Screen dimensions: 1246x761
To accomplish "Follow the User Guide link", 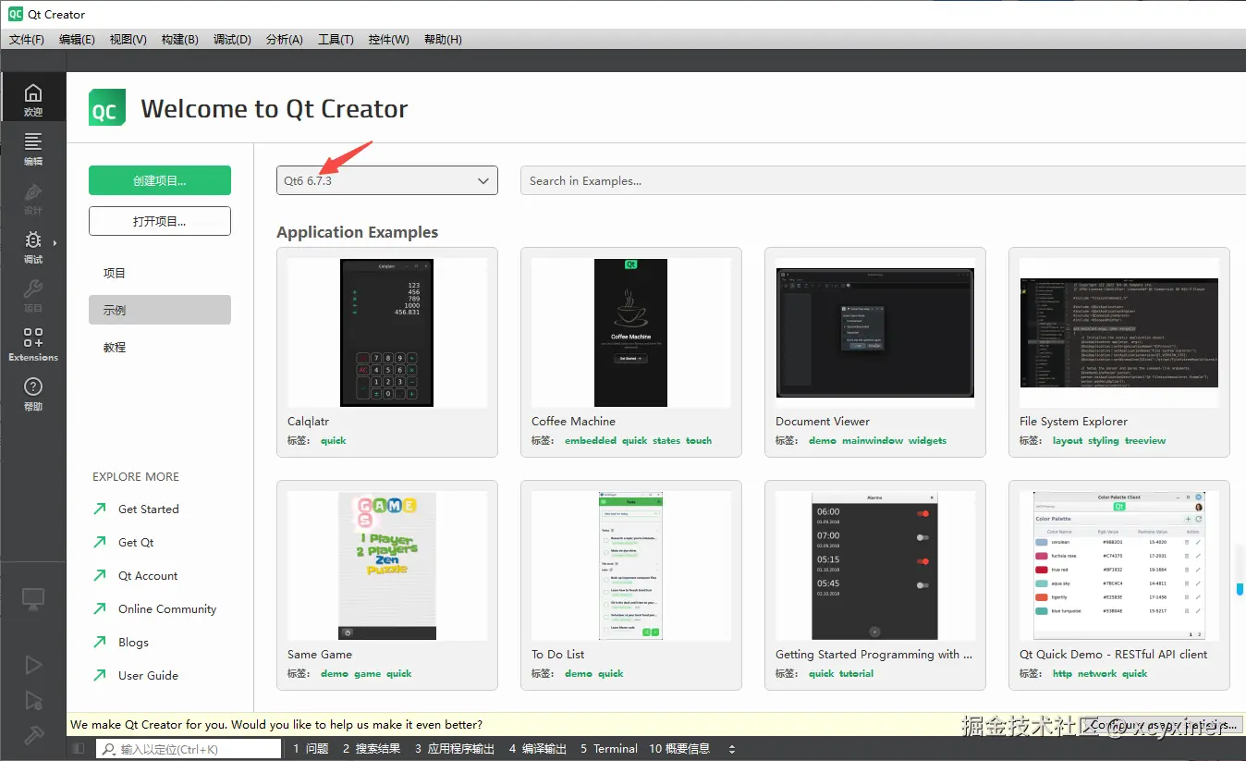I will (x=148, y=675).
